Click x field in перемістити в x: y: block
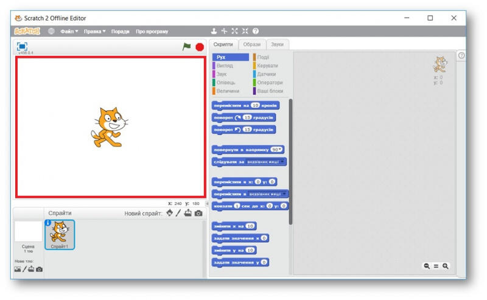This screenshot has height=300, width=487. [x=258, y=182]
